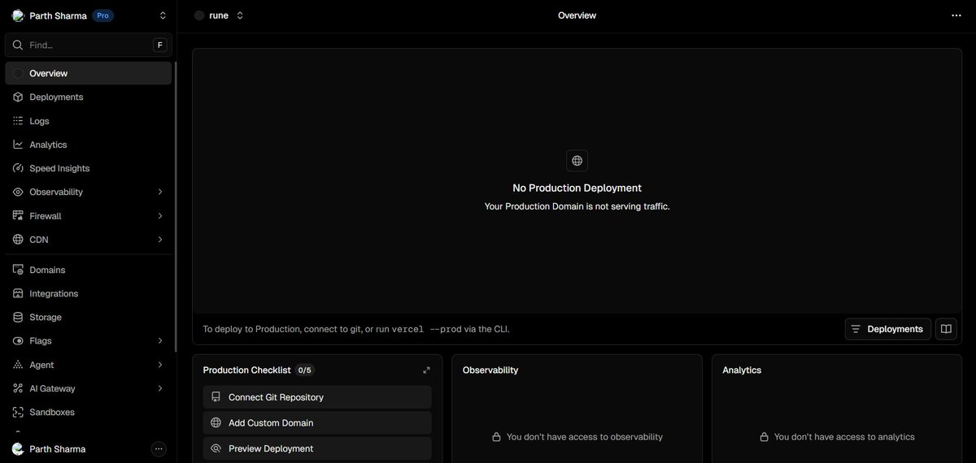Open the rune project switcher arrows
The width and height of the screenshot is (976, 463).
click(240, 15)
